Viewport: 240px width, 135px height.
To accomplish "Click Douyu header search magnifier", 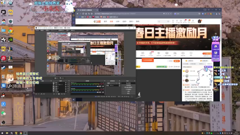I will pyautogui.click(x=168, y=21).
